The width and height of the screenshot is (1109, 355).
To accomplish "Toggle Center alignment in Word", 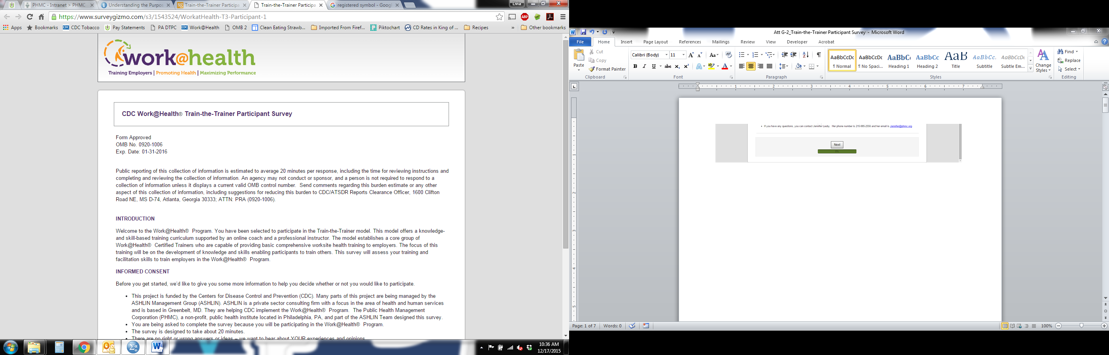I will (751, 66).
